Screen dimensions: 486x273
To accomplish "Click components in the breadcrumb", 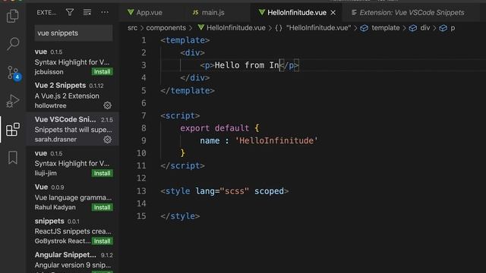I will pyautogui.click(x=166, y=28).
